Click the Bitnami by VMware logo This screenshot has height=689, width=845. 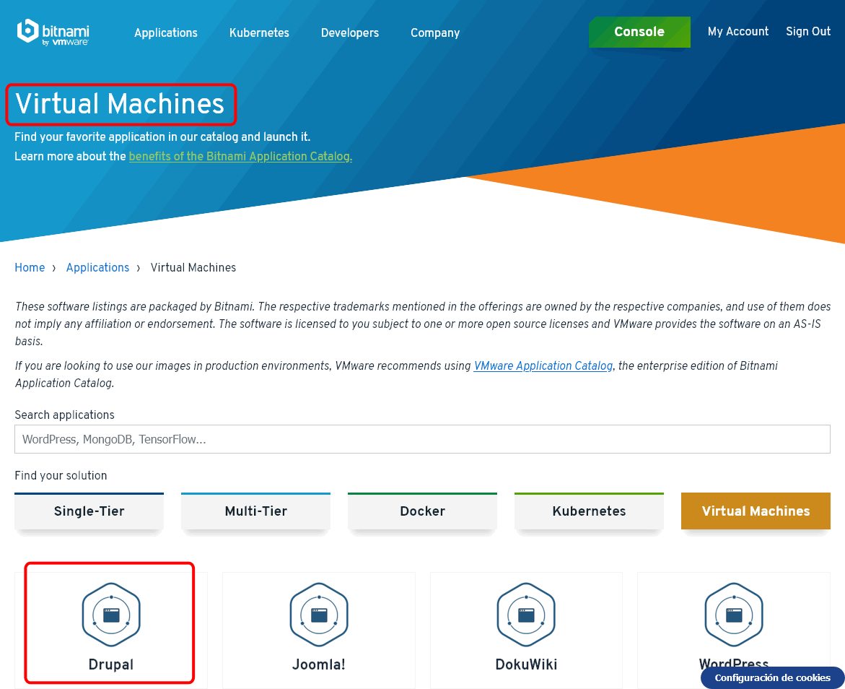53,32
